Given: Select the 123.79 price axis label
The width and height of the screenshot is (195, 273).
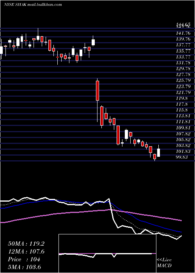Looking at the screenshot, I should click(183, 87).
